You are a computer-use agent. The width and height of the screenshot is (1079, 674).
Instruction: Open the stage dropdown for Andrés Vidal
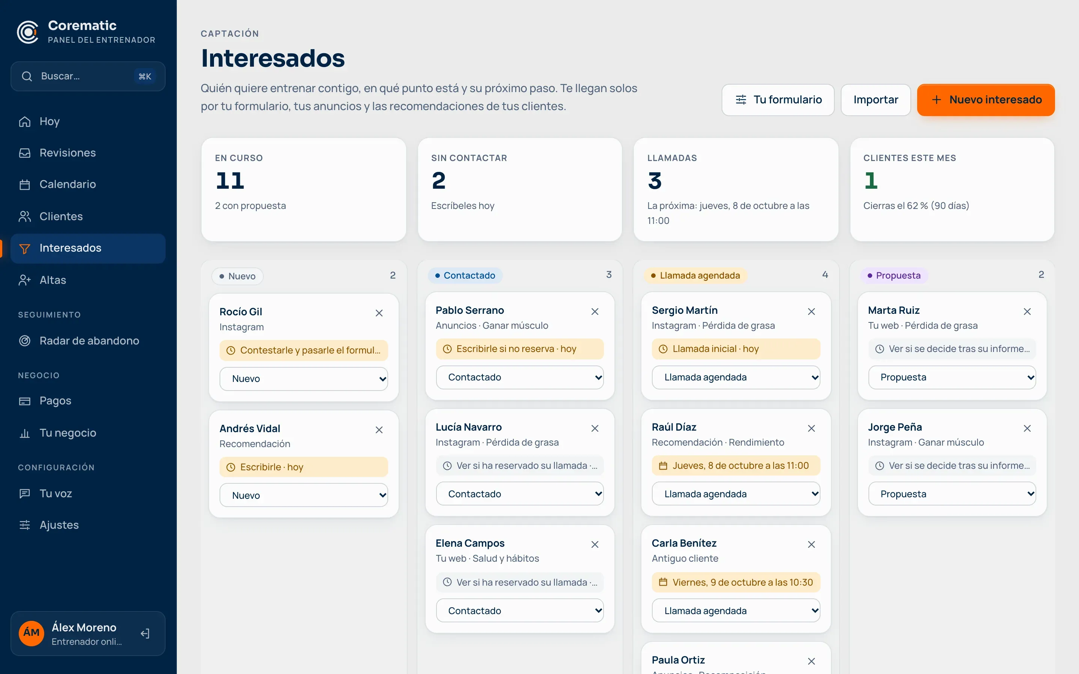point(303,495)
